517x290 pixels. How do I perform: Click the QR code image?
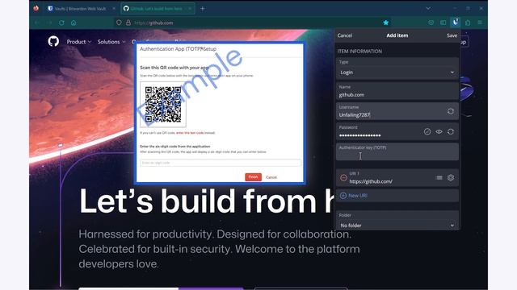(163, 105)
